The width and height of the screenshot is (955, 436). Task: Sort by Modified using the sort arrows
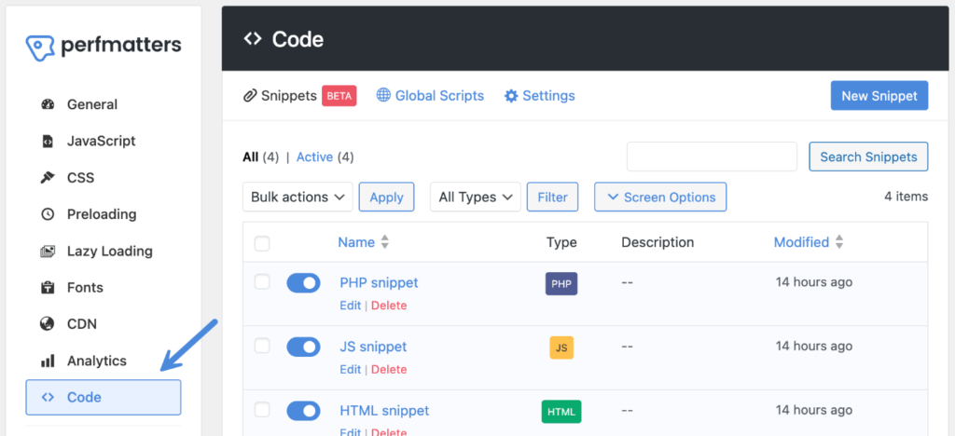click(839, 242)
